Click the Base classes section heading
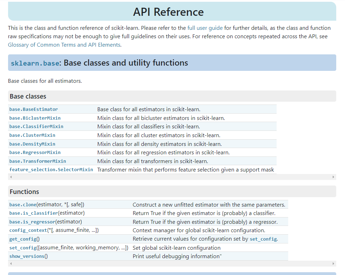345x275 pixels. click(28, 96)
